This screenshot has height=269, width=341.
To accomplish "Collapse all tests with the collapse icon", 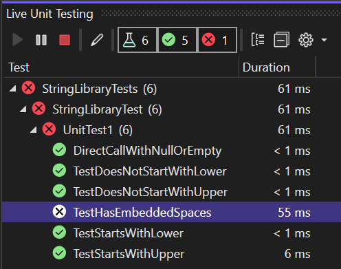I will click(281, 40).
